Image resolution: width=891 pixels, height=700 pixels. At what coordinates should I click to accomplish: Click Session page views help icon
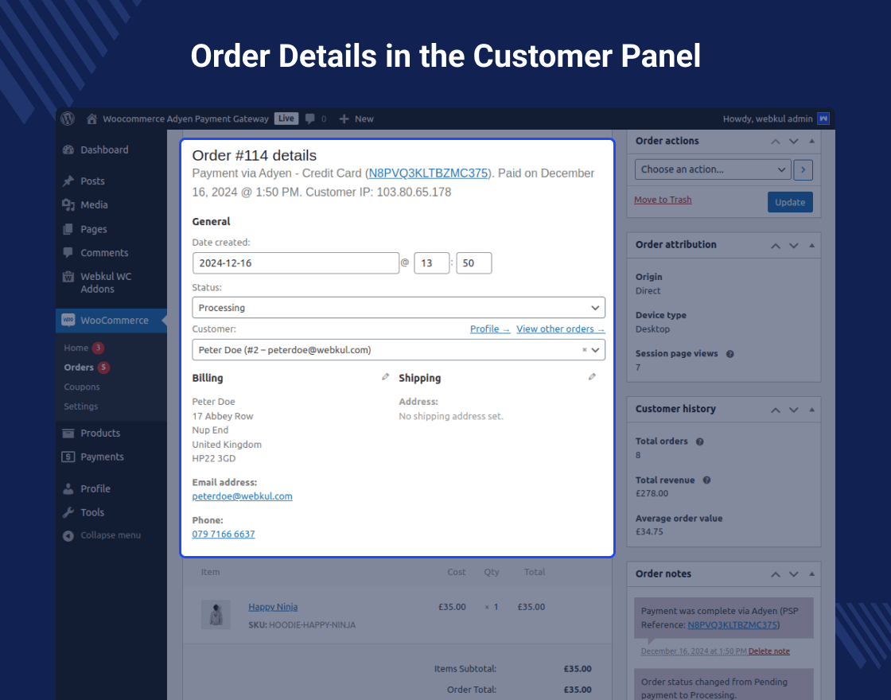[730, 354]
